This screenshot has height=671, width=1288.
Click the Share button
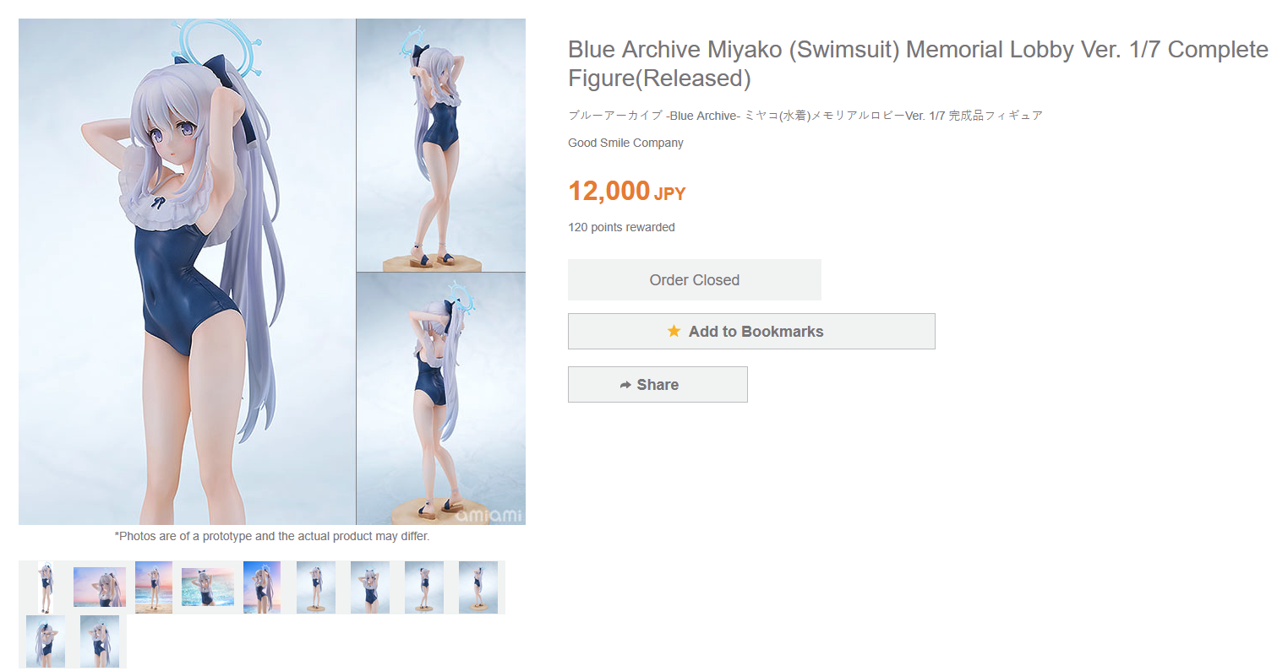coord(658,384)
